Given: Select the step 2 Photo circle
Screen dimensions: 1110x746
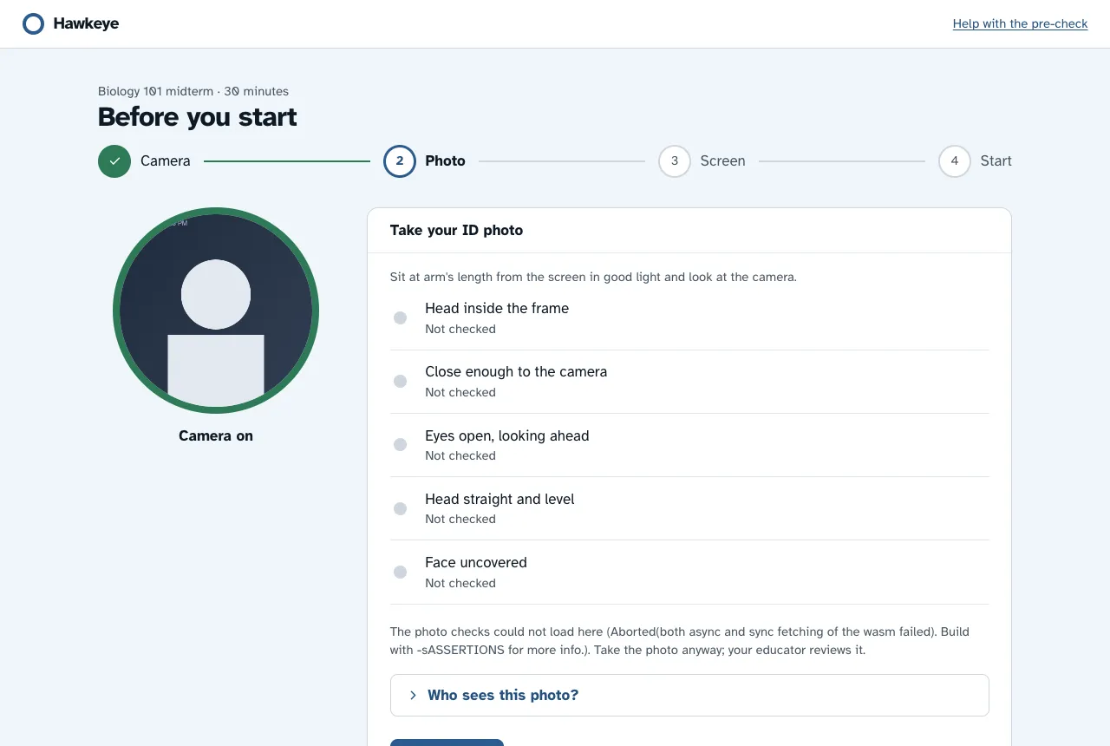Looking at the screenshot, I should coord(400,161).
